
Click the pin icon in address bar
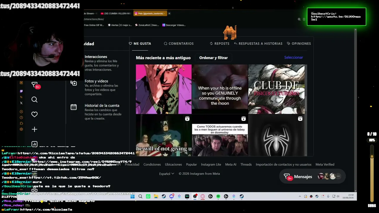(304, 19)
